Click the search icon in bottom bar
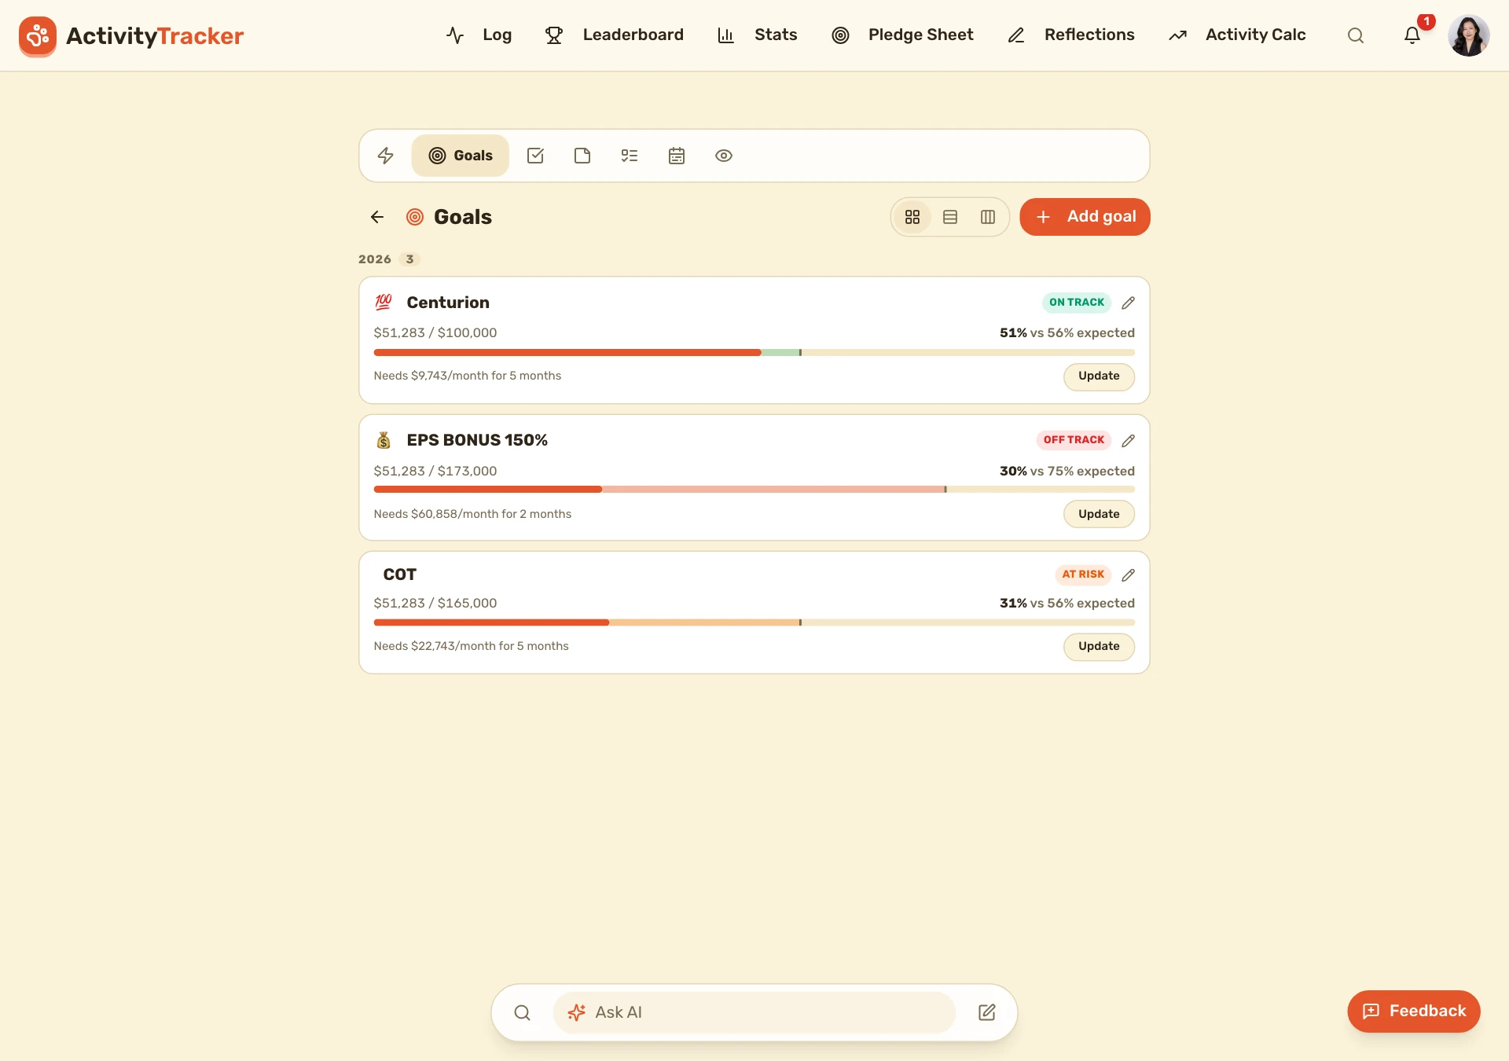The image size is (1509, 1061). (x=522, y=1012)
